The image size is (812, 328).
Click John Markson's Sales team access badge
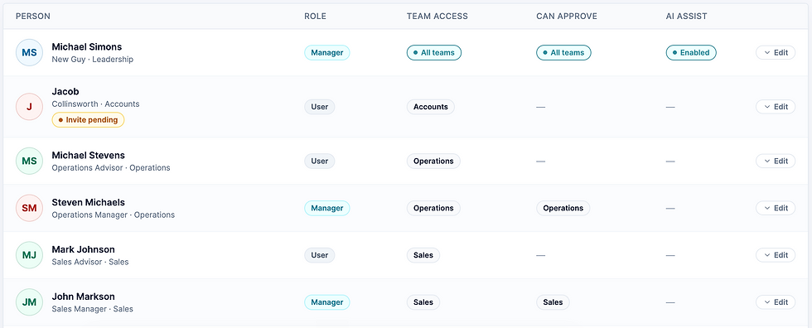point(423,302)
